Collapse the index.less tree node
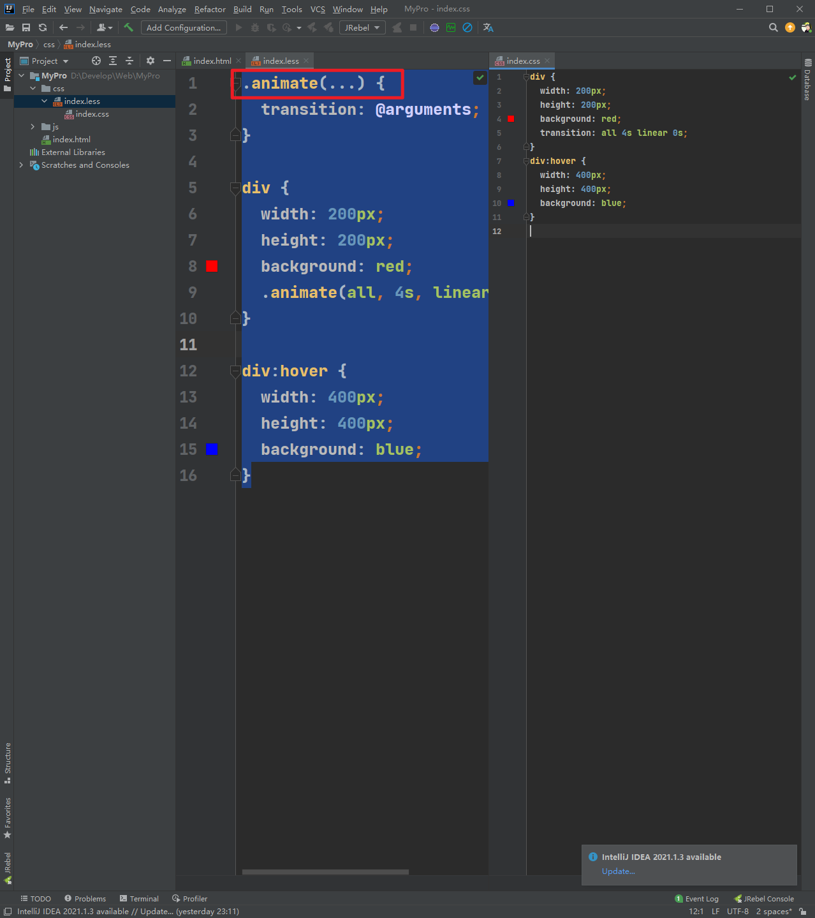The width and height of the screenshot is (815, 918). [45, 101]
